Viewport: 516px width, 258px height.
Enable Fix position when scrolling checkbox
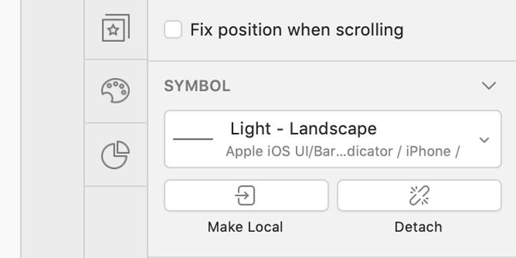[x=173, y=30]
